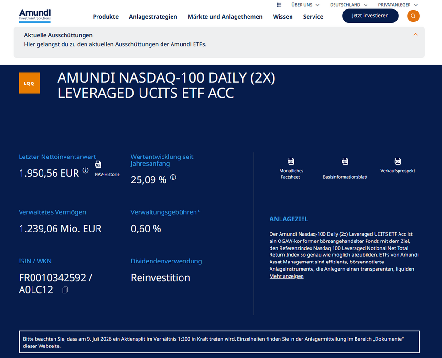Open the DEUTSCHLAND country dropdown
Viewport: 442px width, 358px height.
click(349, 5)
